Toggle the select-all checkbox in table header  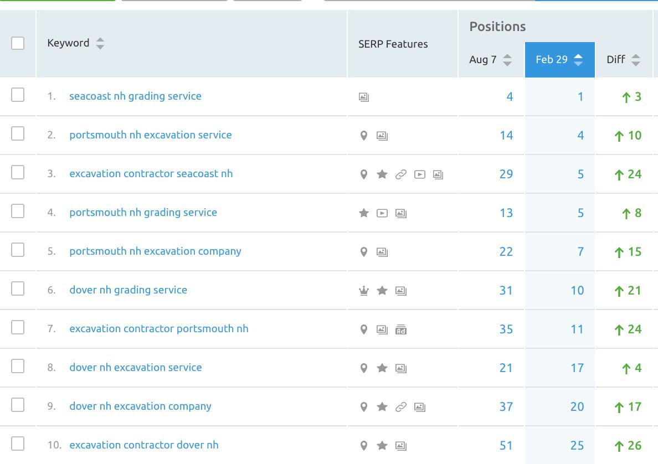(x=18, y=43)
